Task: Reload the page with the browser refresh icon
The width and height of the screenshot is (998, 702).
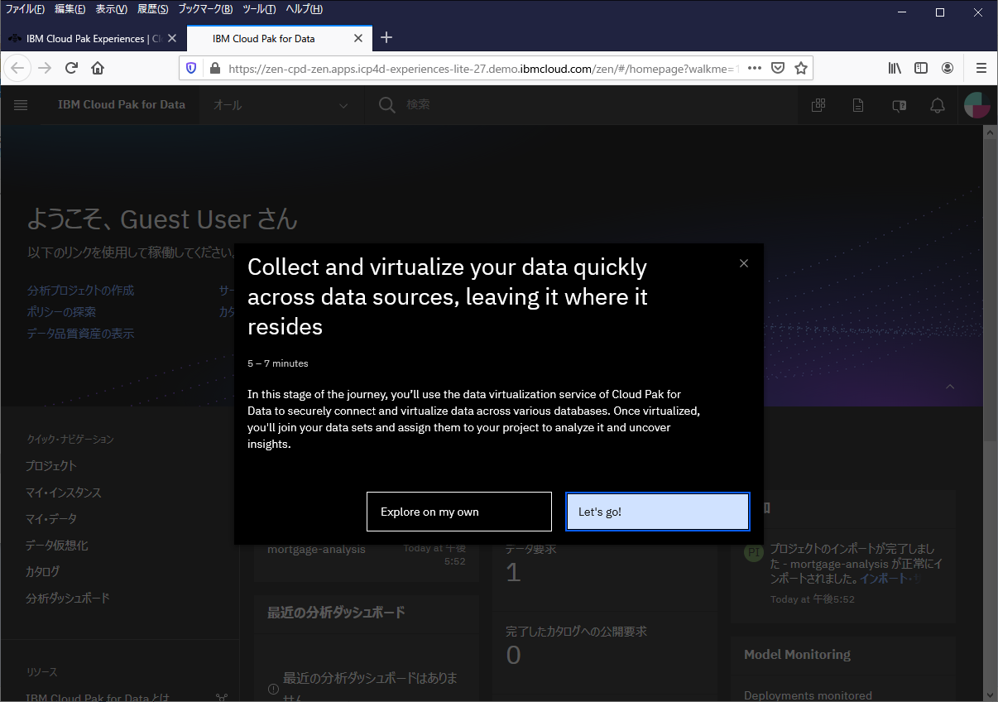Action: [x=71, y=68]
